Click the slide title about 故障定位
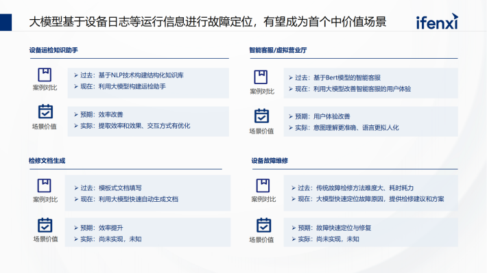Image resolution: width=487 pixels, height=273 pixels. (207, 22)
